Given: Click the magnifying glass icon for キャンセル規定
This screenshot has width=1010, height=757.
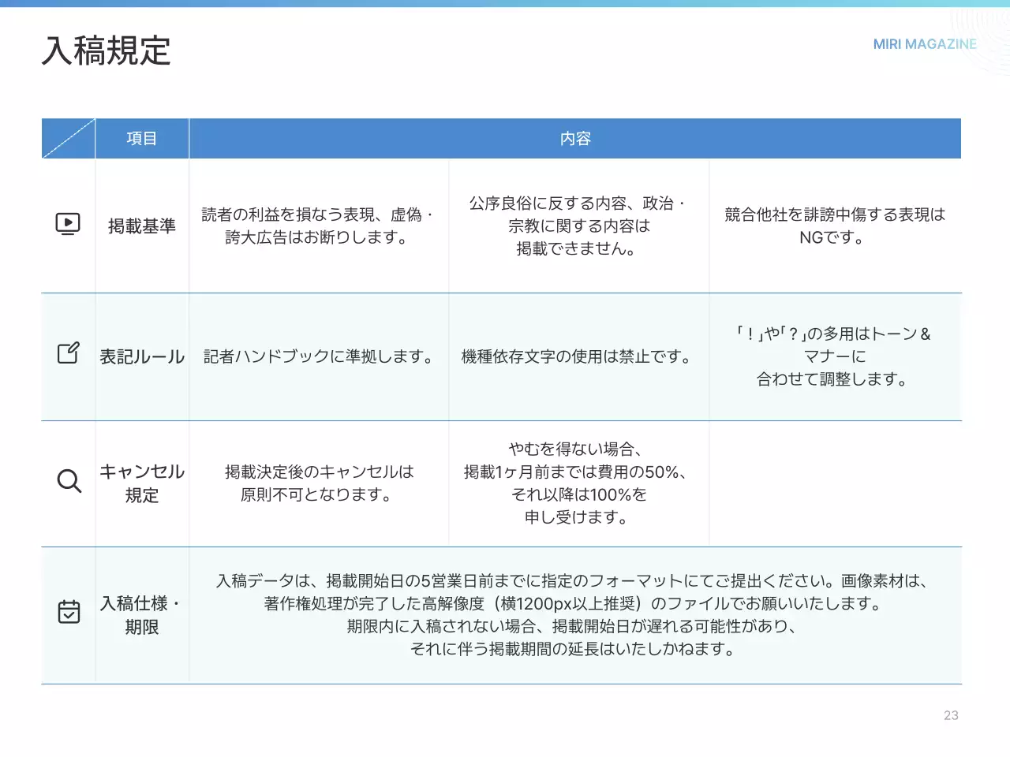Looking at the screenshot, I should pos(69,481).
